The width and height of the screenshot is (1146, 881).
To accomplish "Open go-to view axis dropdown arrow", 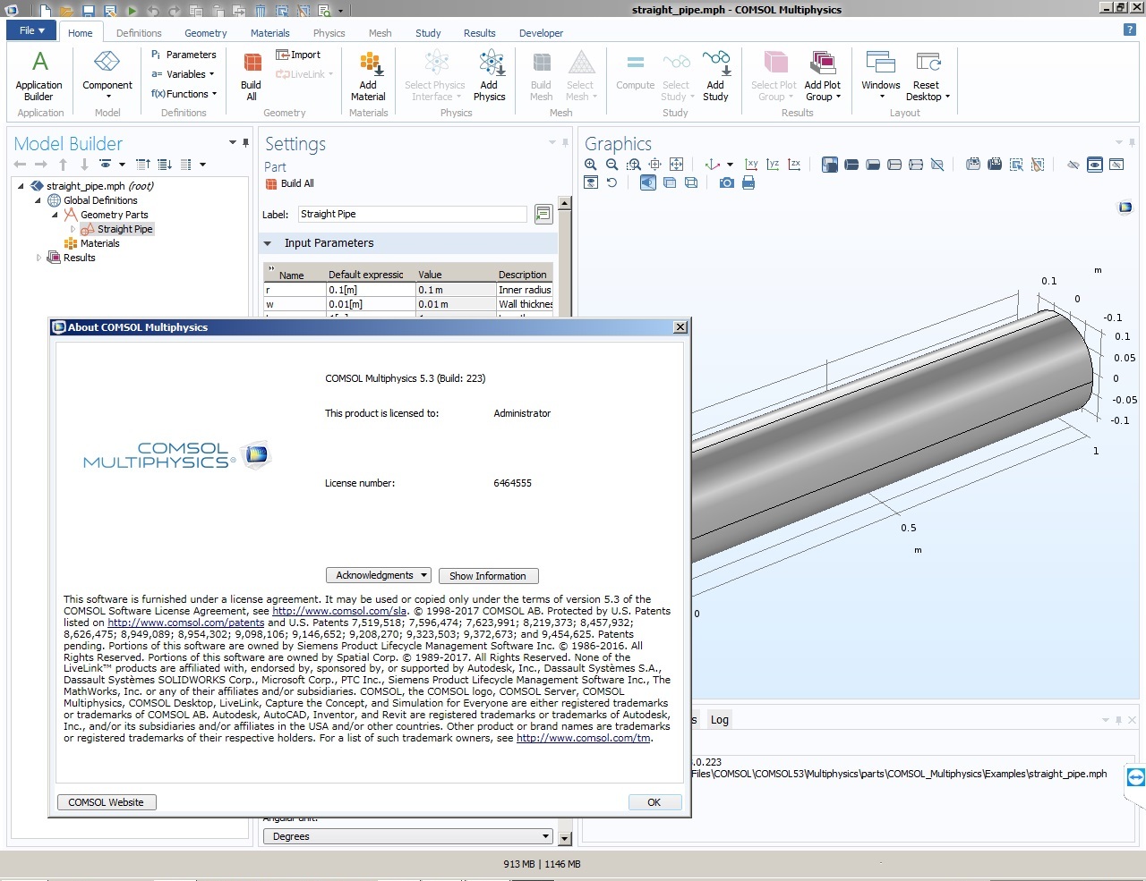I will coord(730,165).
